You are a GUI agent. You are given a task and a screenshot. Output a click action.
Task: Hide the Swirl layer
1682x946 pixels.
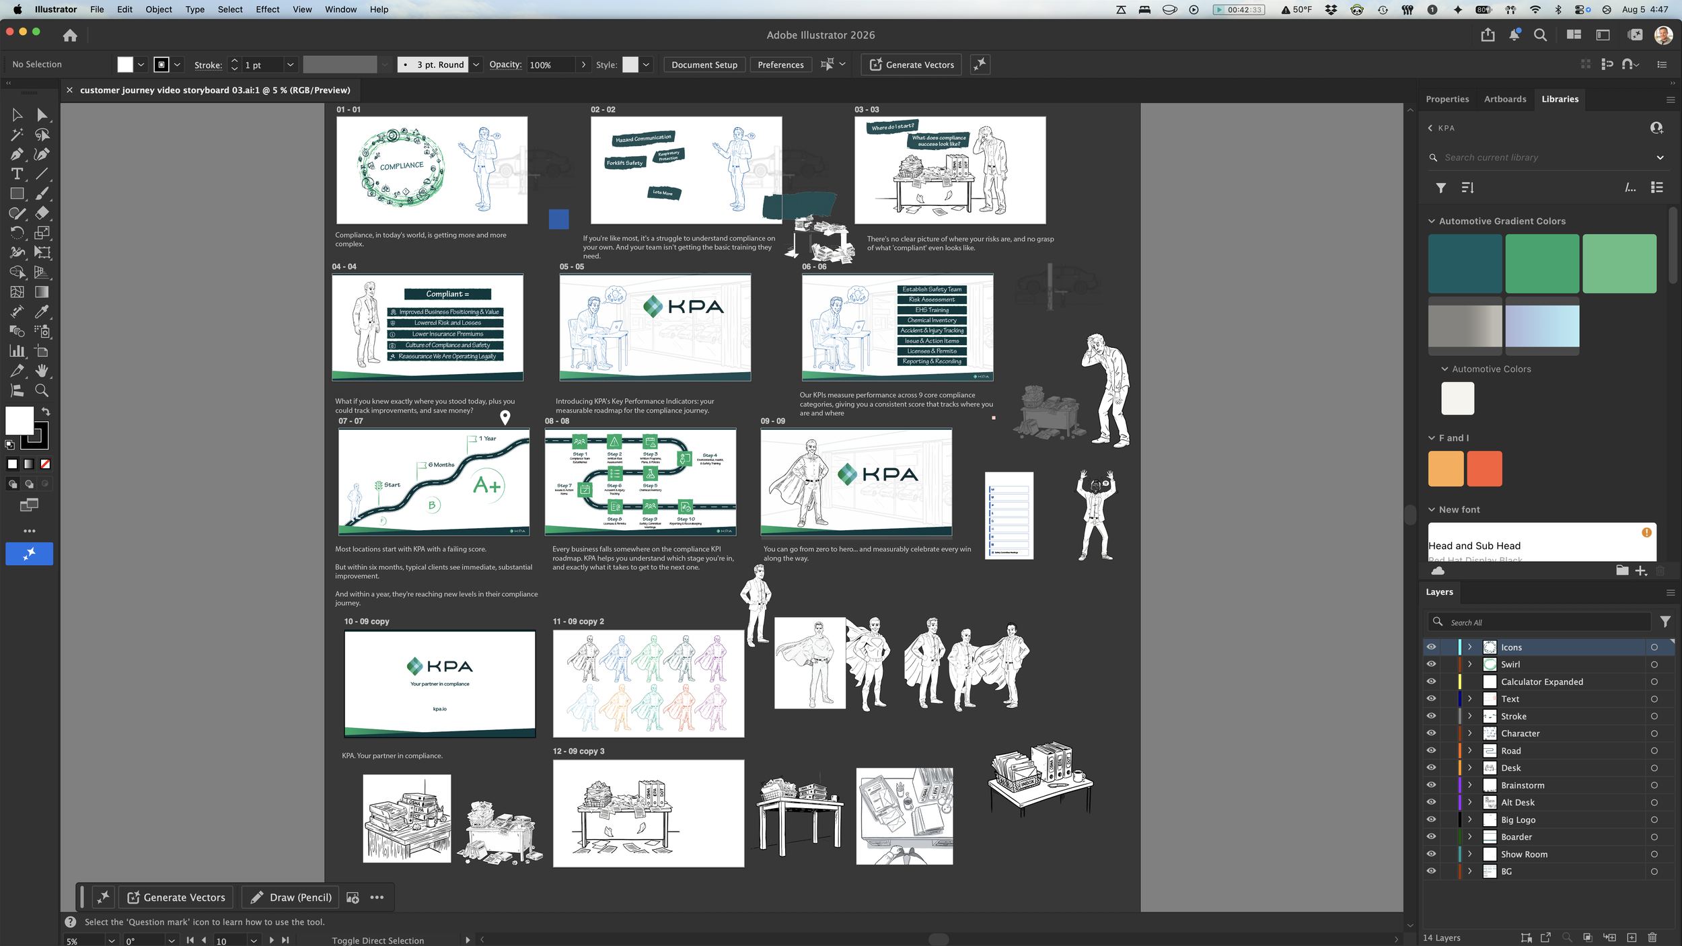(x=1431, y=664)
